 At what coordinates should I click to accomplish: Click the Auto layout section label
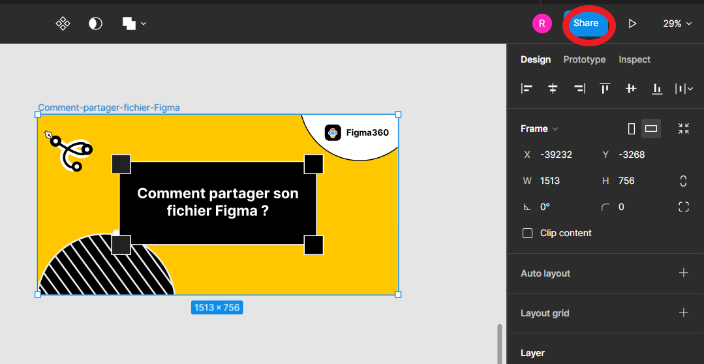coord(545,273)
